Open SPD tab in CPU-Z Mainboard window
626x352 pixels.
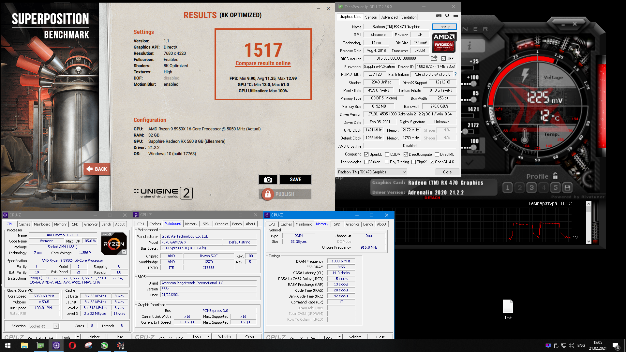pos(206,224)
